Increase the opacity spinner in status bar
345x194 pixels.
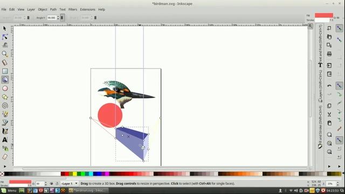45,182
